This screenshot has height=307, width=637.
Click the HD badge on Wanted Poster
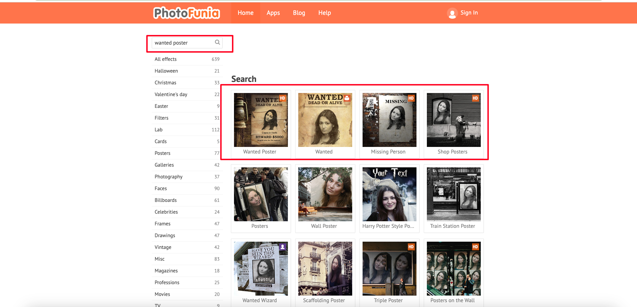pos(282,98)
